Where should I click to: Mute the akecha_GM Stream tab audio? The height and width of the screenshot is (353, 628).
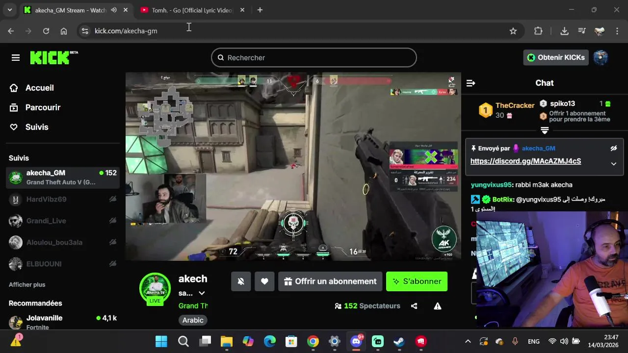tap(114, 10)
